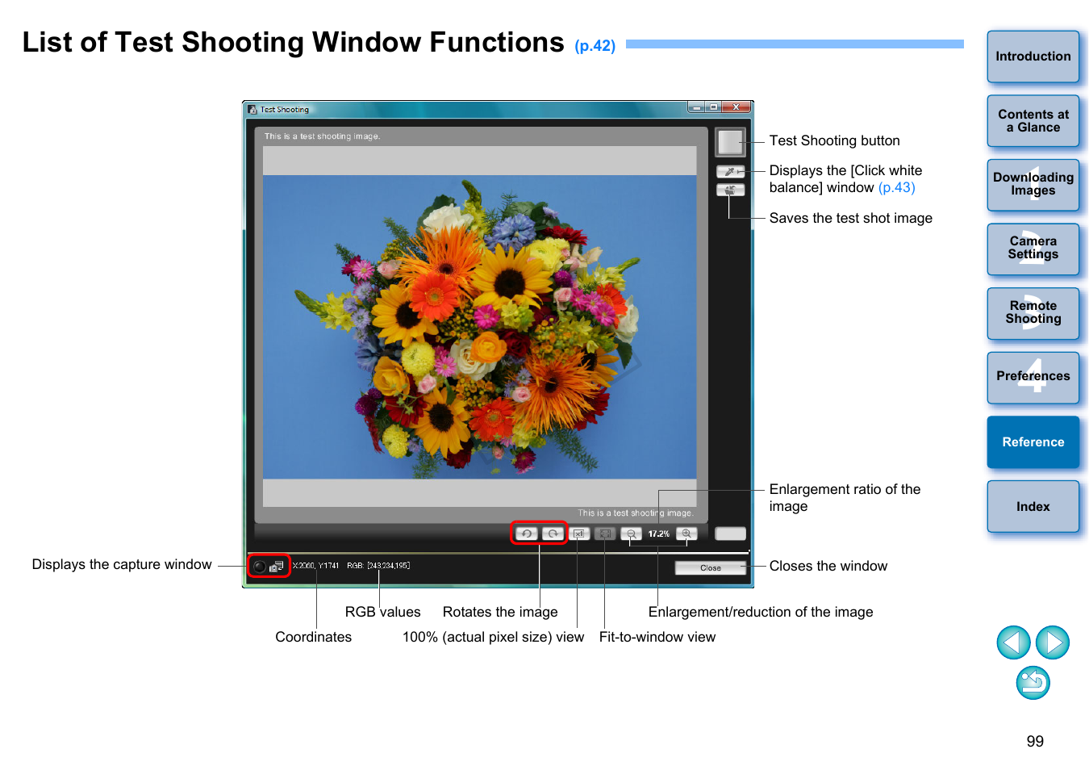Rotate the image counterclockwise
The width and height of the screenshot is (1089, 770).
coord(527,534)
